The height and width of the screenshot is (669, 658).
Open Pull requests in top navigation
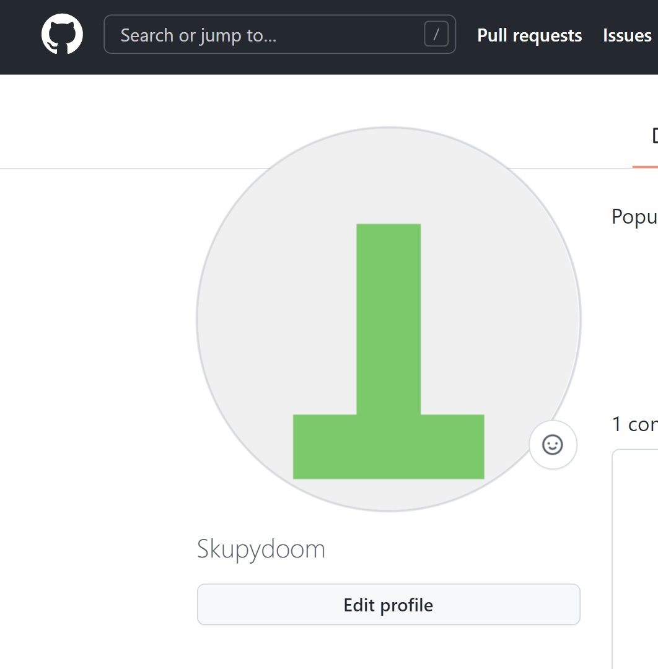point(529,35)
